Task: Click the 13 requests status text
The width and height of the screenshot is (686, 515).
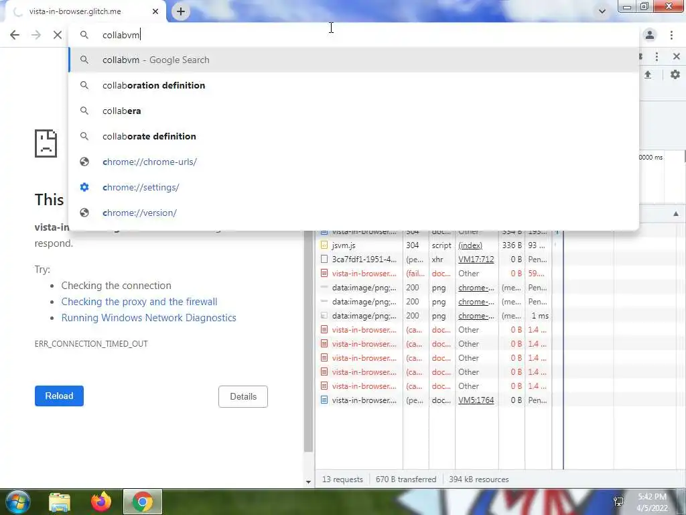Action: [342, 479]
